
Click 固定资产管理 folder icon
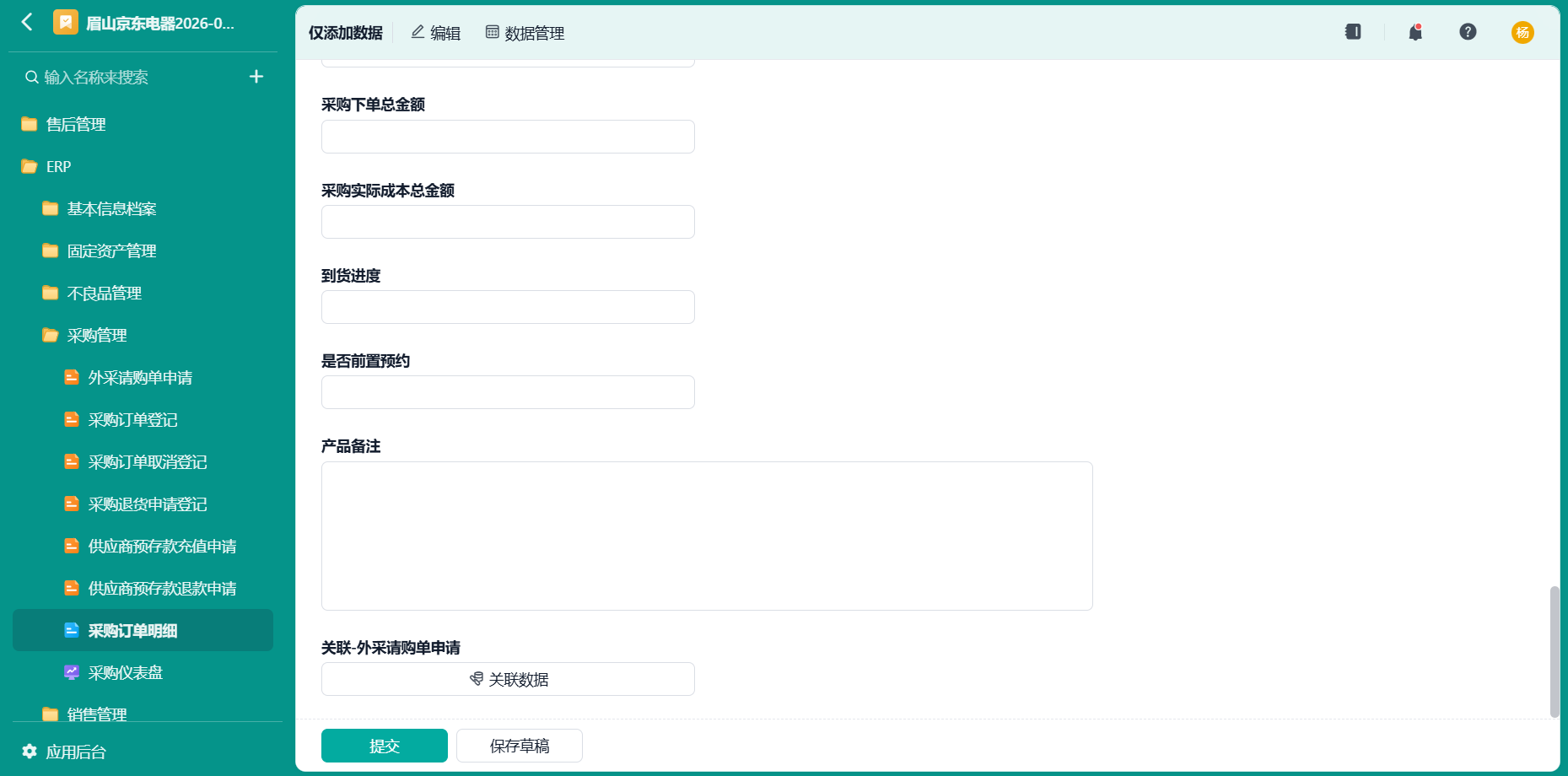point(51,251)
